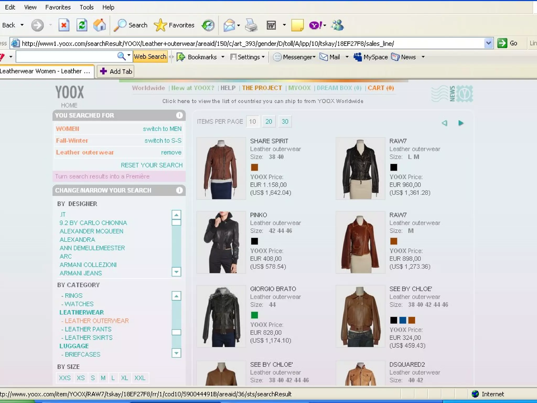Image resolution: width=537 pixels, height=403 pixels.
Task: Click info icon on You Searched For
Action: [179, 115]
